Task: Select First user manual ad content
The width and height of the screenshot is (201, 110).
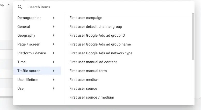Action: point(93,62)
